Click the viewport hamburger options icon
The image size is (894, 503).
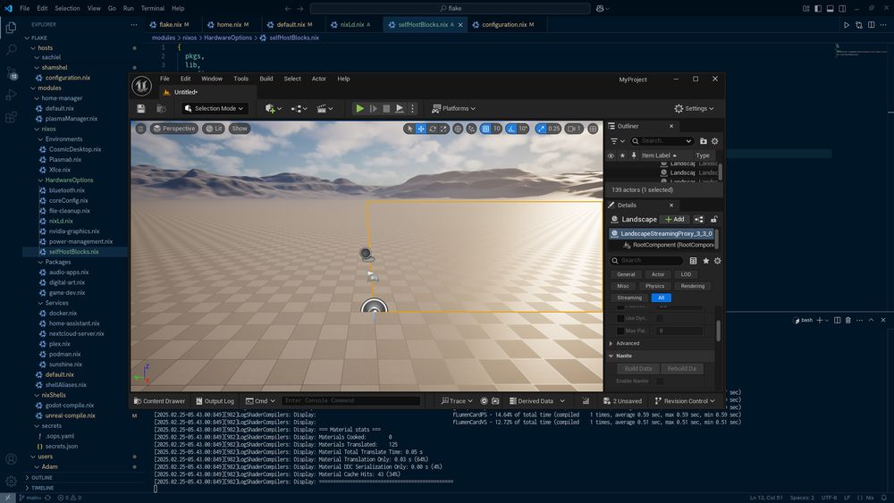[x=140, y=129]
